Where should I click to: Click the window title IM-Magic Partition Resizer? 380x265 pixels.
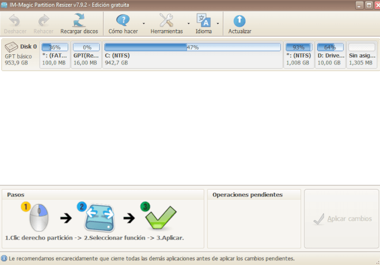click(x=69, y=5)
